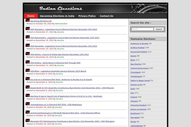Open Upcoming Elections In India menu
Viewport: 191px width, 127px height.
click(57, 16)
